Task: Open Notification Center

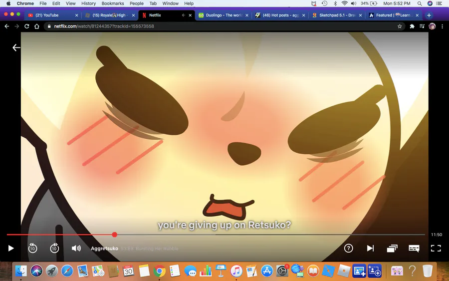Action: tap(439, 3)
